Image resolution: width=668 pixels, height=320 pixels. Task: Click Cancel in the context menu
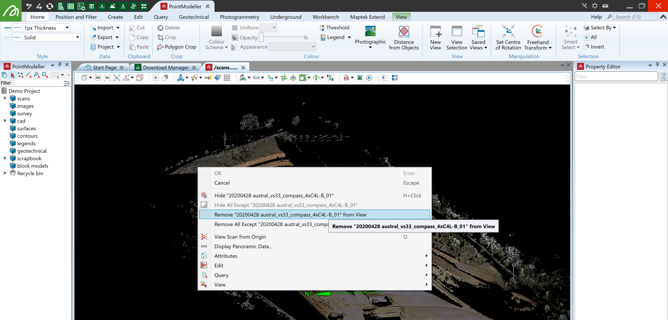(222, 183)
